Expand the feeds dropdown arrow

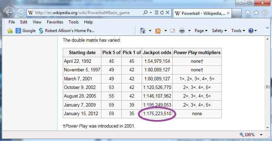pyautogui.click(x=165, y=31)
